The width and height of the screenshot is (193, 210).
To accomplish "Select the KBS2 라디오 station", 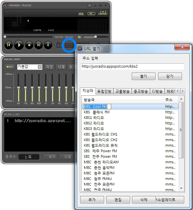I will coord(130,123).
